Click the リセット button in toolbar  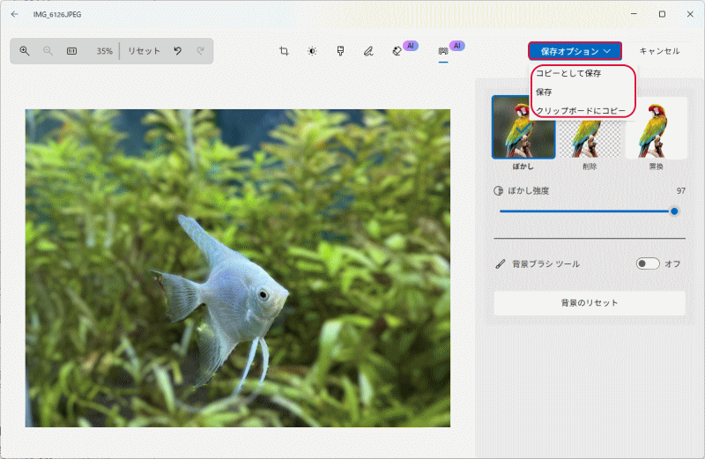[144, 51]
